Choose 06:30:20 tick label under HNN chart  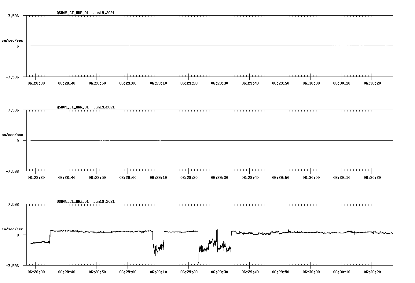pyautogui.click(x=372, y=178)
